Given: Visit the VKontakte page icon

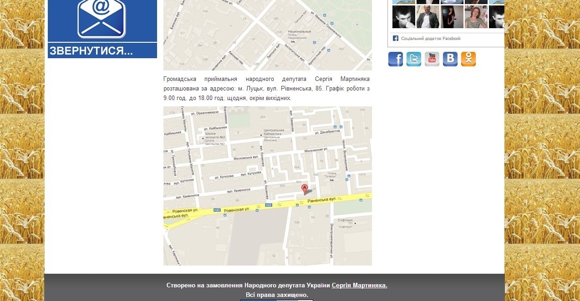Looking at the screenshot, I should coord(450,59).
